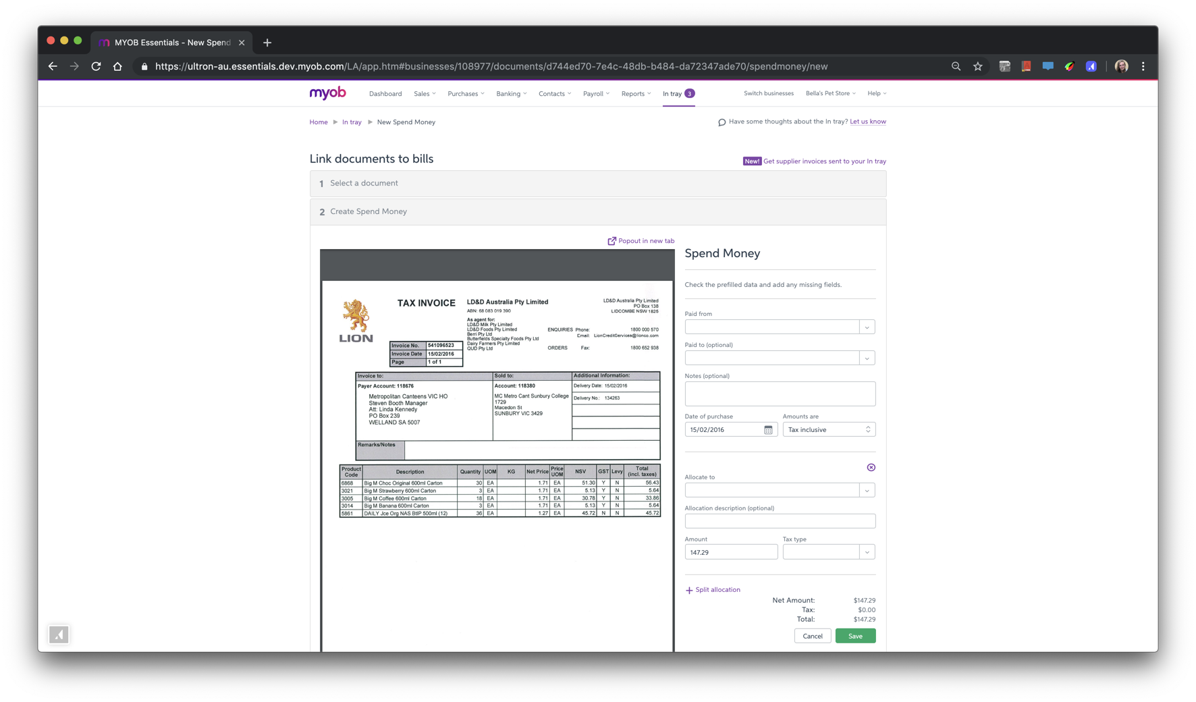Click the myob logo
The height and width of the screenshot is (702, 1196).
327,93
